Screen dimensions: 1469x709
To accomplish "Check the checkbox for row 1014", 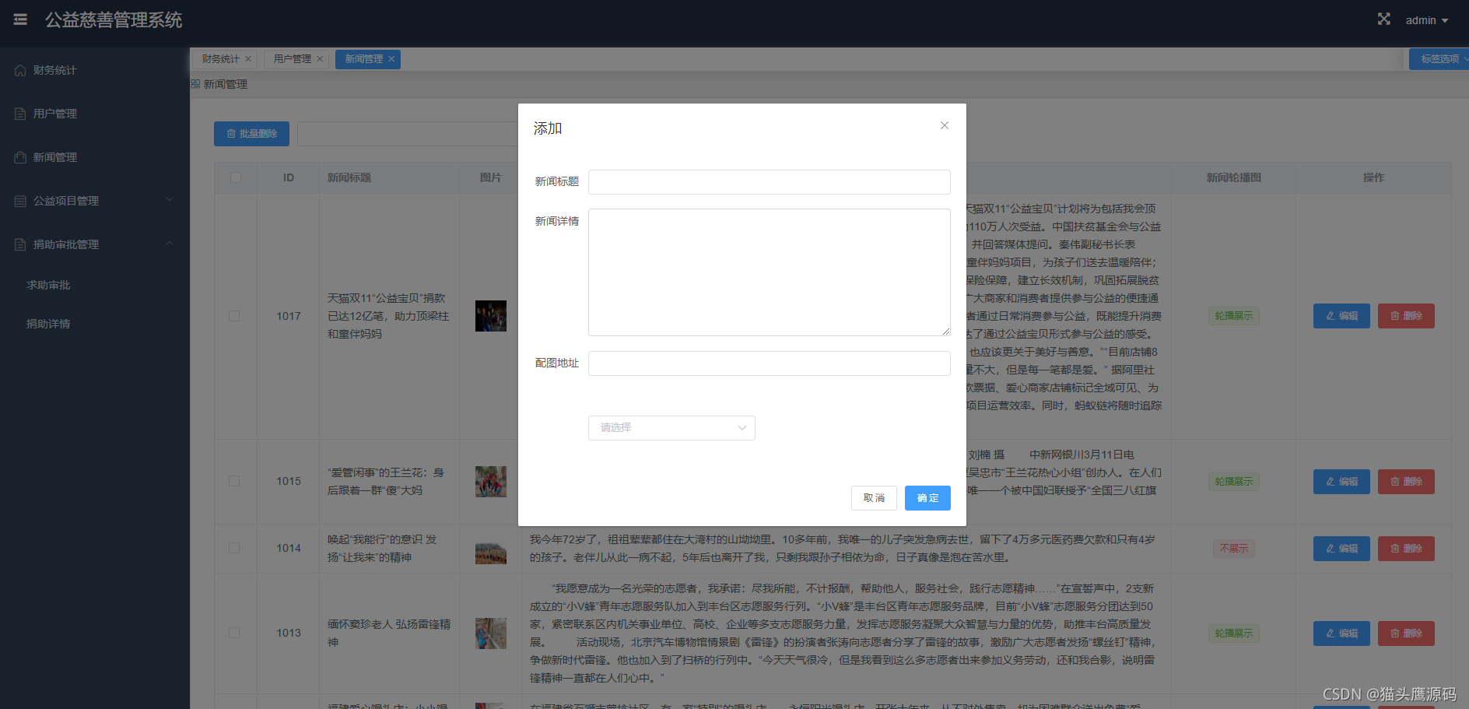I will [234, 548].
